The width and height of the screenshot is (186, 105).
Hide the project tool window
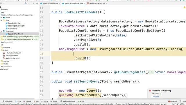click(x=37, y=3)
